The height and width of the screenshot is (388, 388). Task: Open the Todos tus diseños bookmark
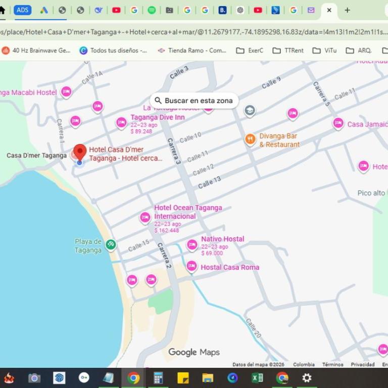click(113, 51)
